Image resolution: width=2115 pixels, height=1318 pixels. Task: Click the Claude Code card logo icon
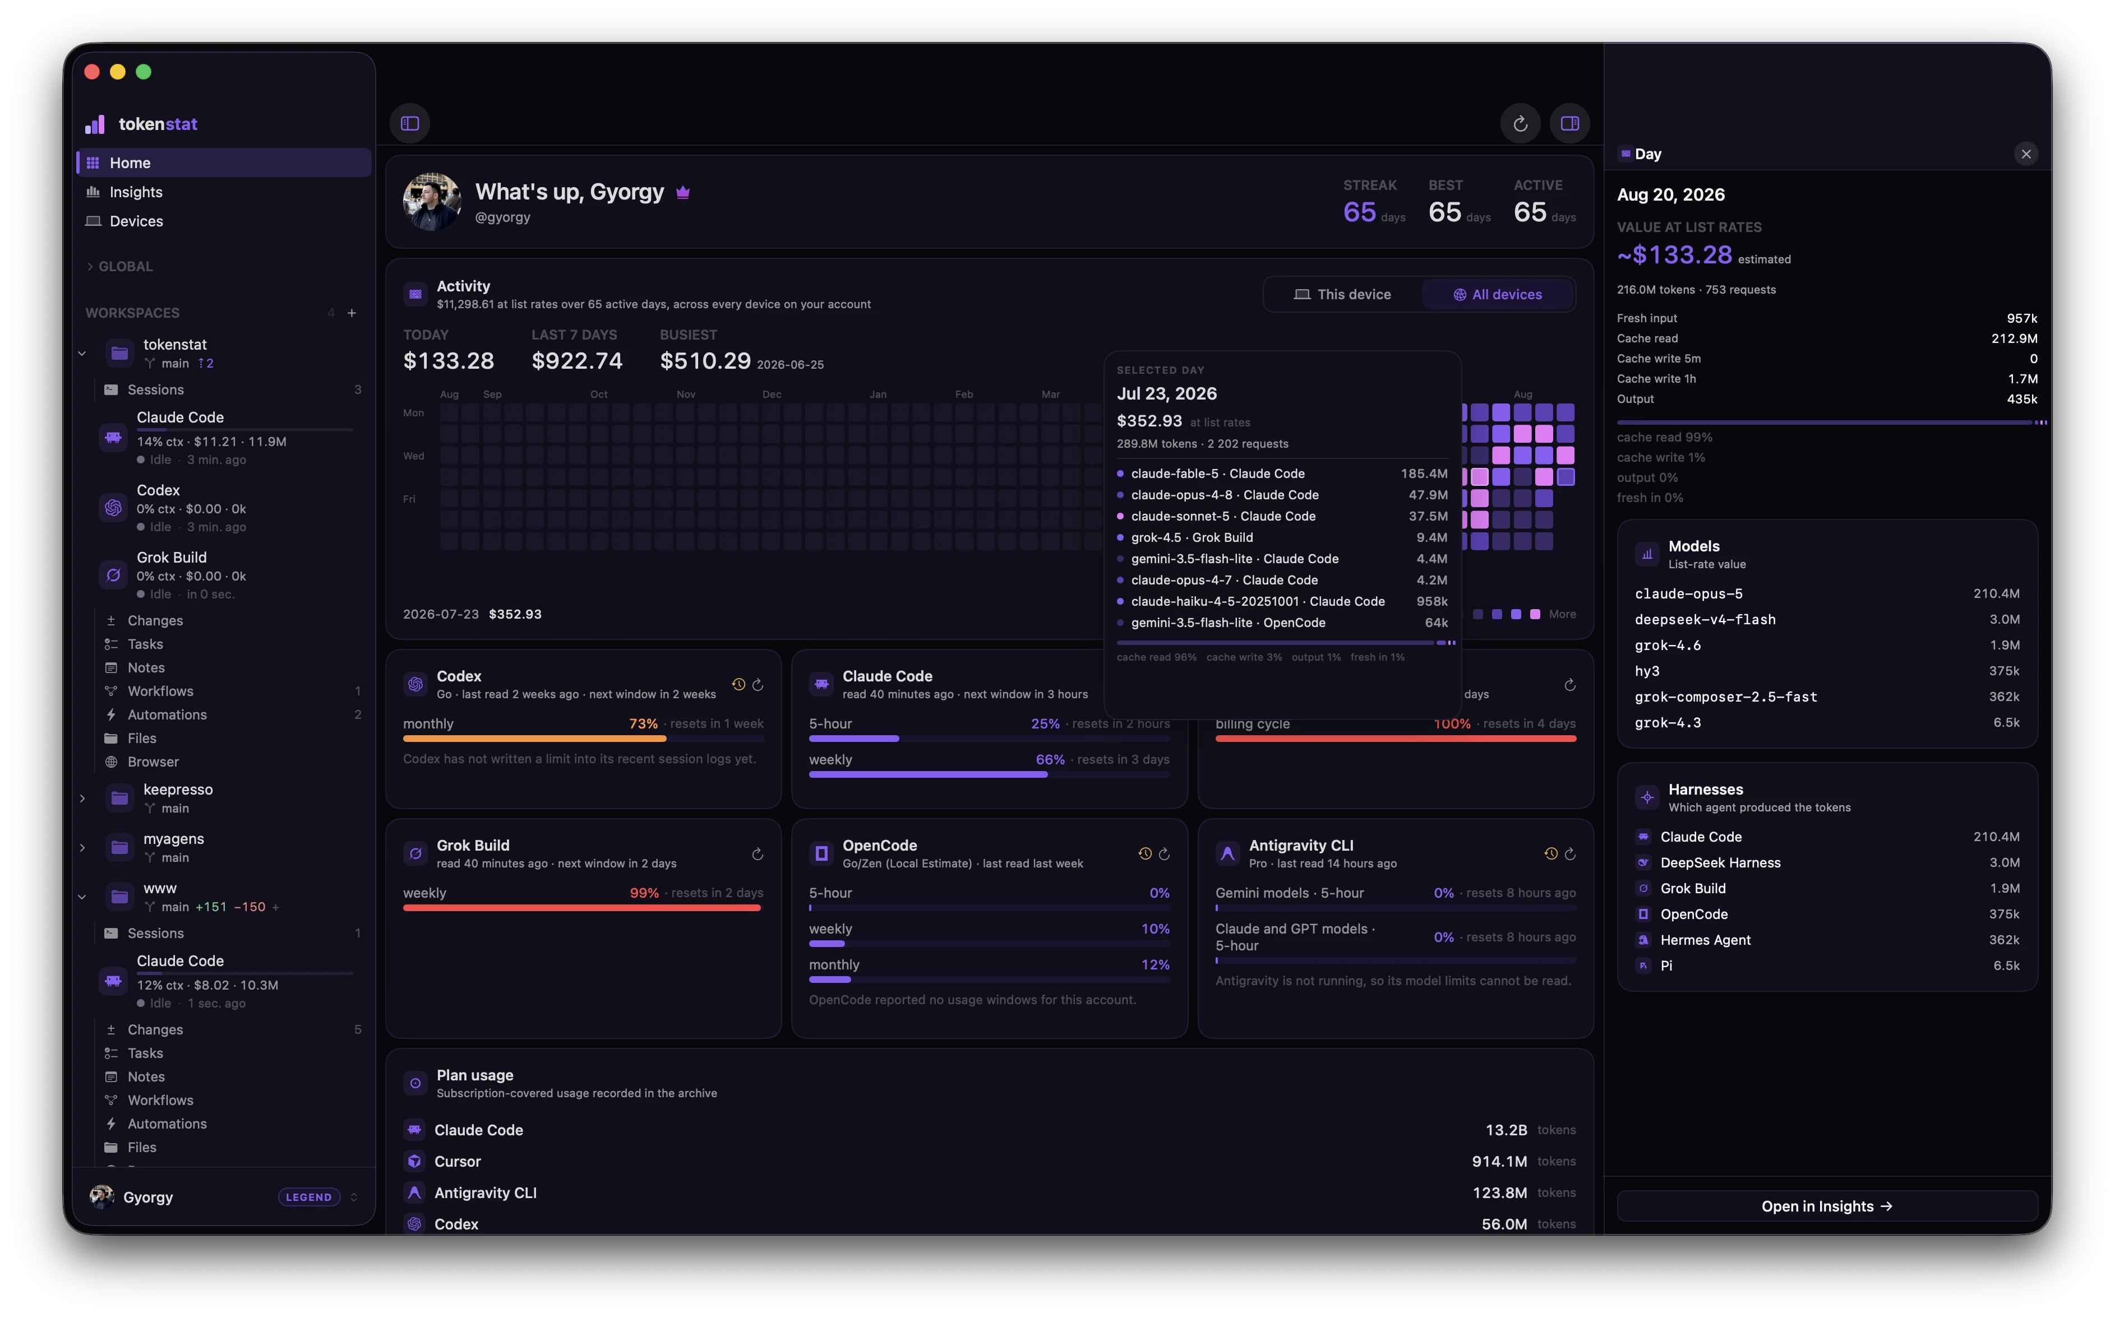tap(821, 684)
